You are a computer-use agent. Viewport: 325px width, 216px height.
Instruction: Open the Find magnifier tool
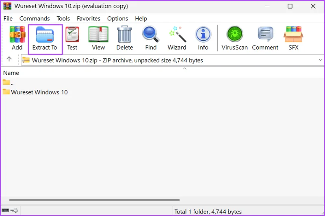point(151,38)
